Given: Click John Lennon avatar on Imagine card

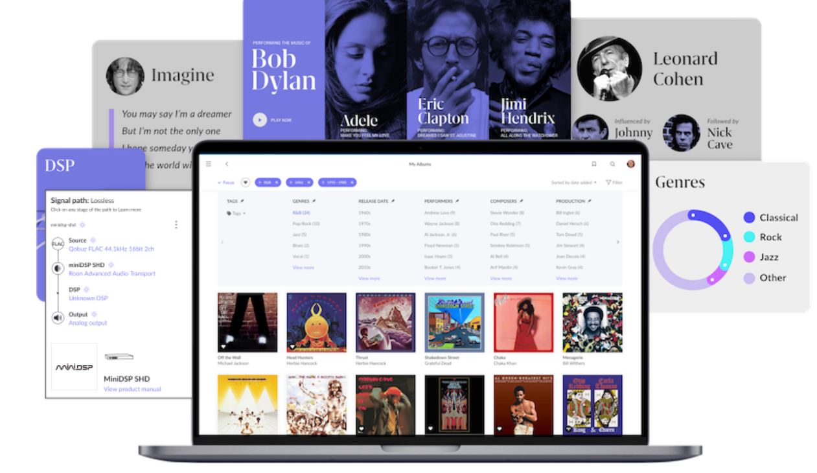Looking at the screenshot, I should click(125, 76).
